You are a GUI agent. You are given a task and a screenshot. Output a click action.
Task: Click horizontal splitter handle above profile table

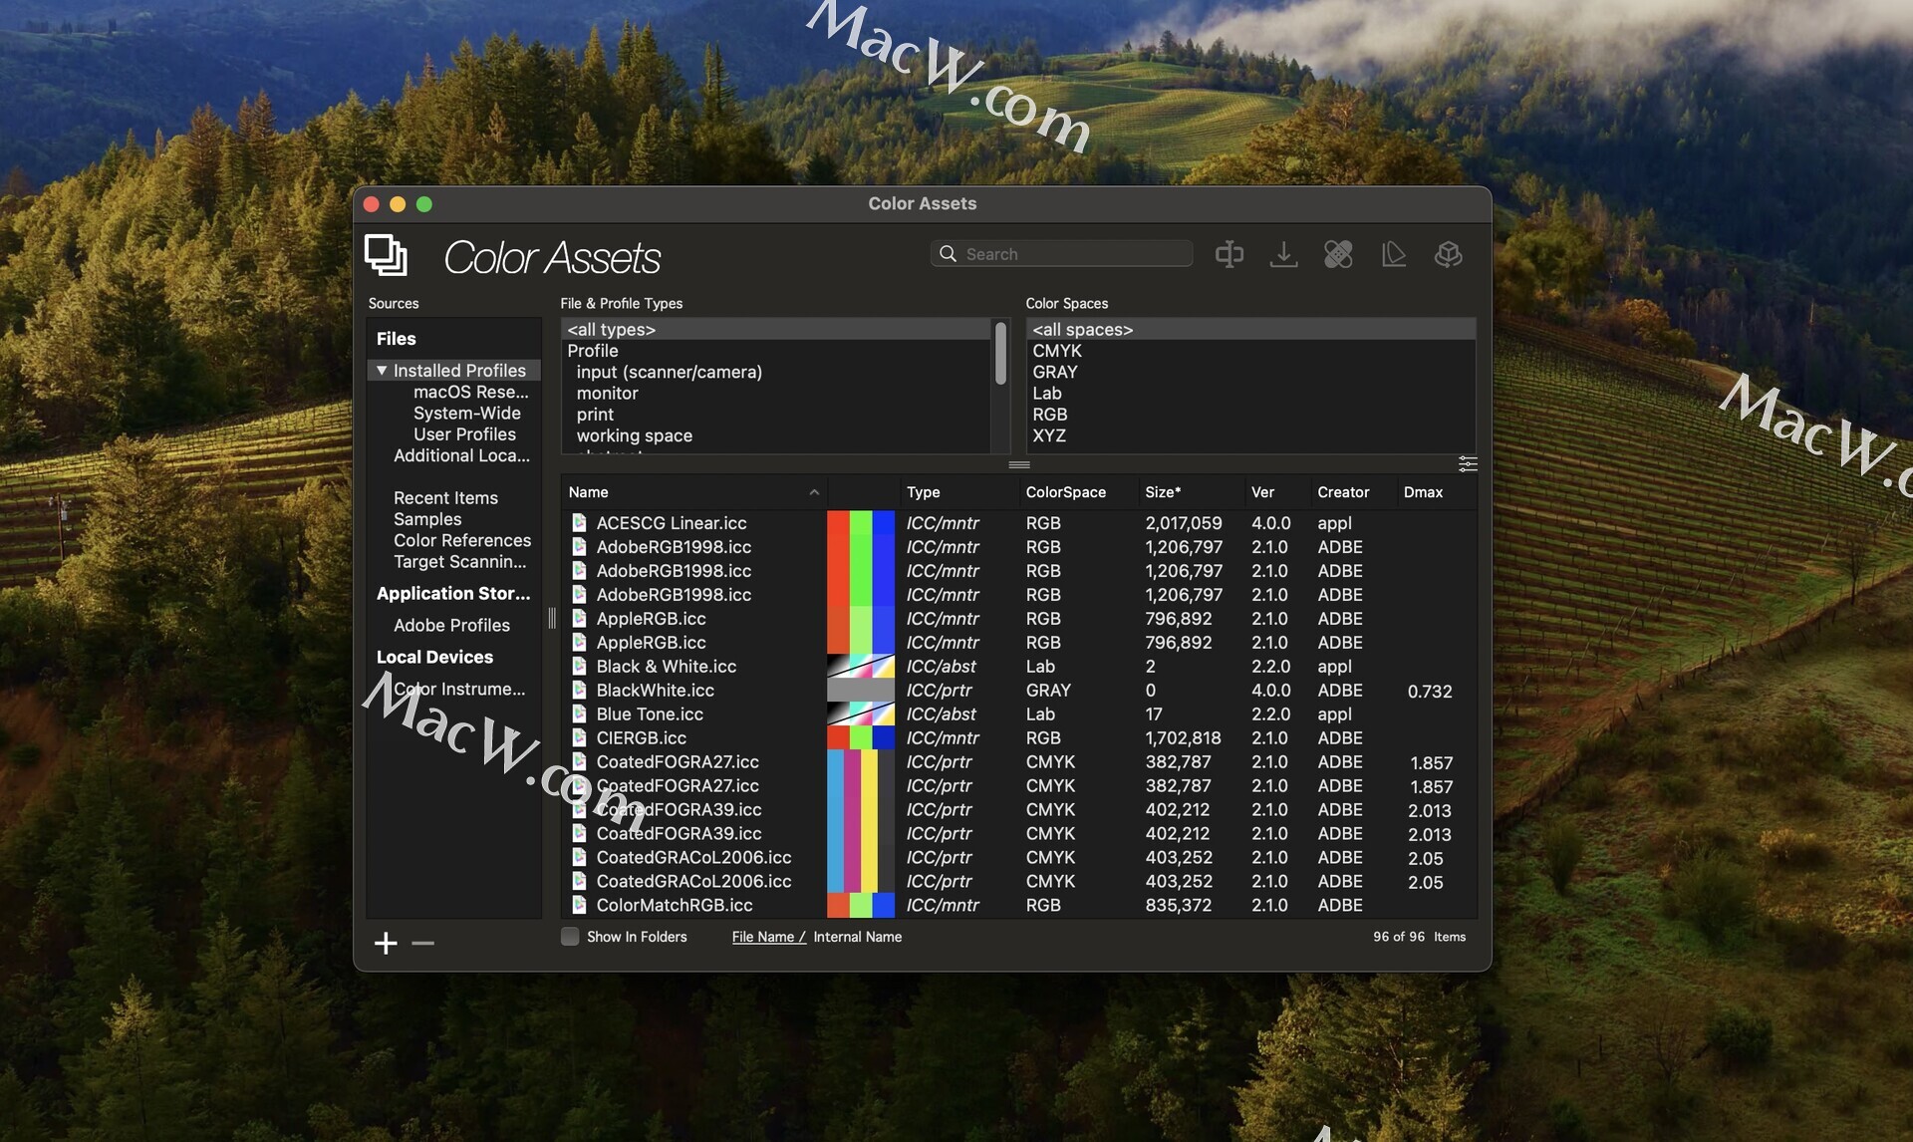1019,465
